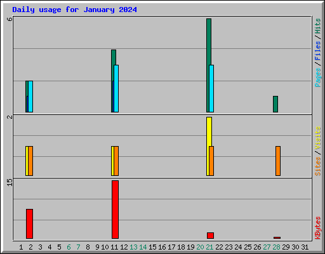Click the 'Hits' legend label
This screenshot has height=254, width=325.
[318, 26]
